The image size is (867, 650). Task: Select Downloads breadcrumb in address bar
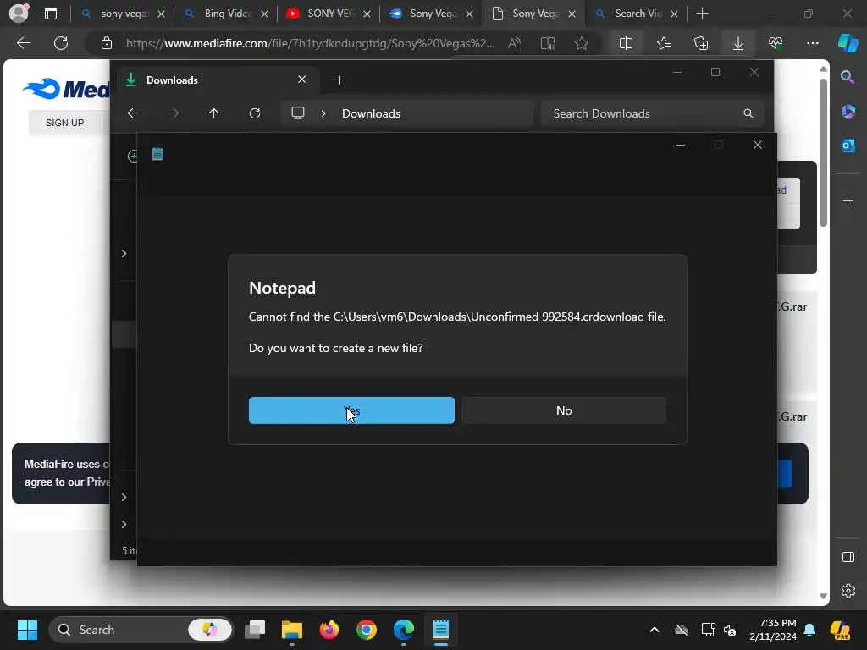371,113
